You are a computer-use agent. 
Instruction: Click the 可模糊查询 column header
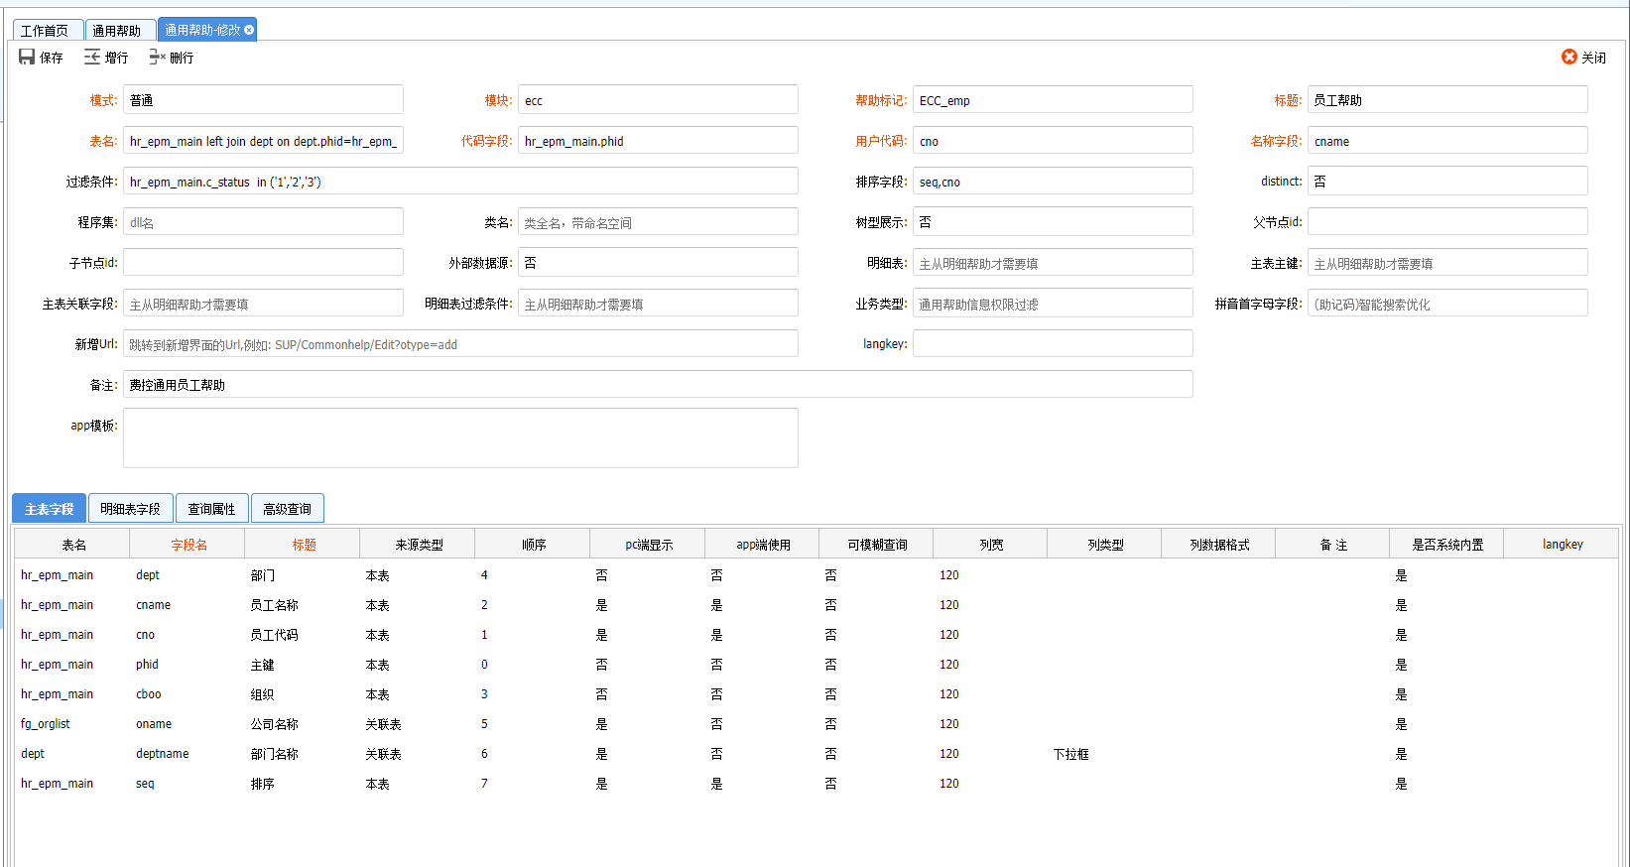click(x=876, y=544)
